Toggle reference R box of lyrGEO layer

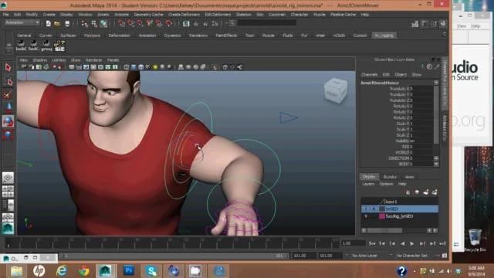[x=374, y=208]
